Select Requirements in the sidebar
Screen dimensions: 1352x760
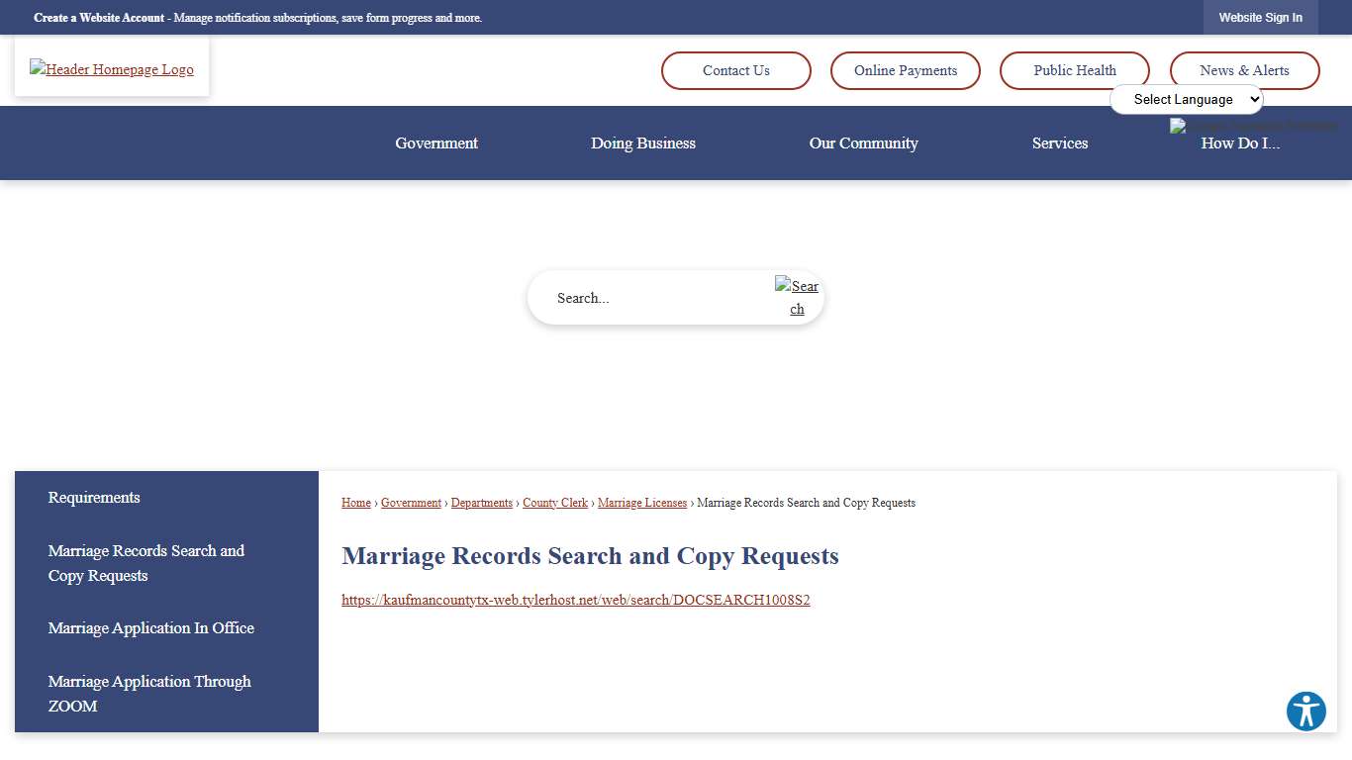93,498
